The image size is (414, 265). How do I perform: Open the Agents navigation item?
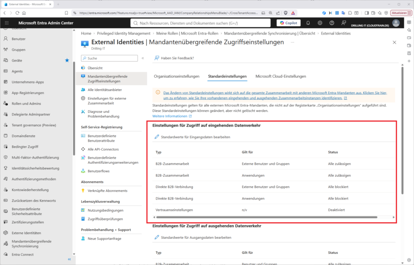coord(17,71)
